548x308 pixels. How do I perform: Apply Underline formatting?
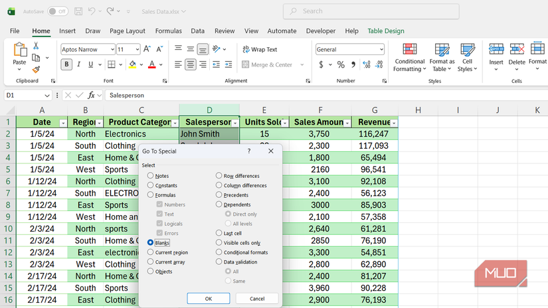(90, 64)
